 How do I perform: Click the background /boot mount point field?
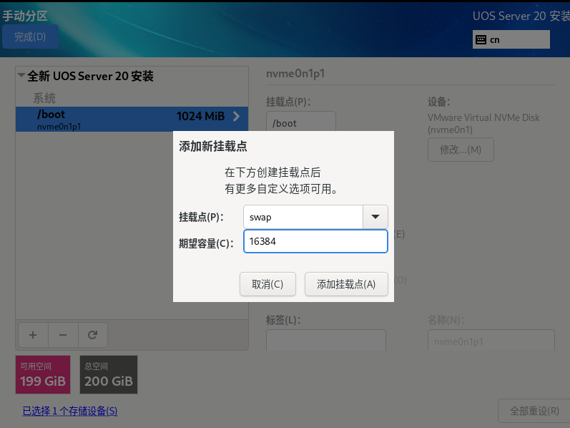point(301,122)
